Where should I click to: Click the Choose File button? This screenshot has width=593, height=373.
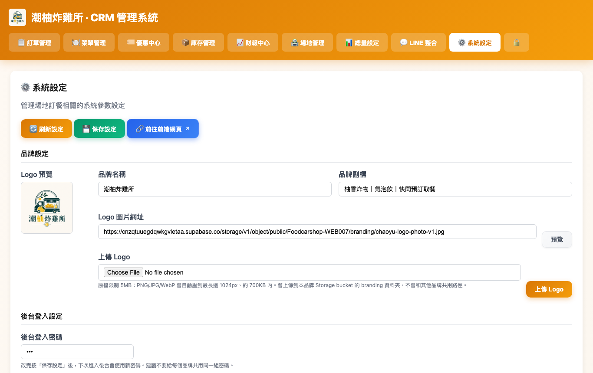tap(123, 272)
